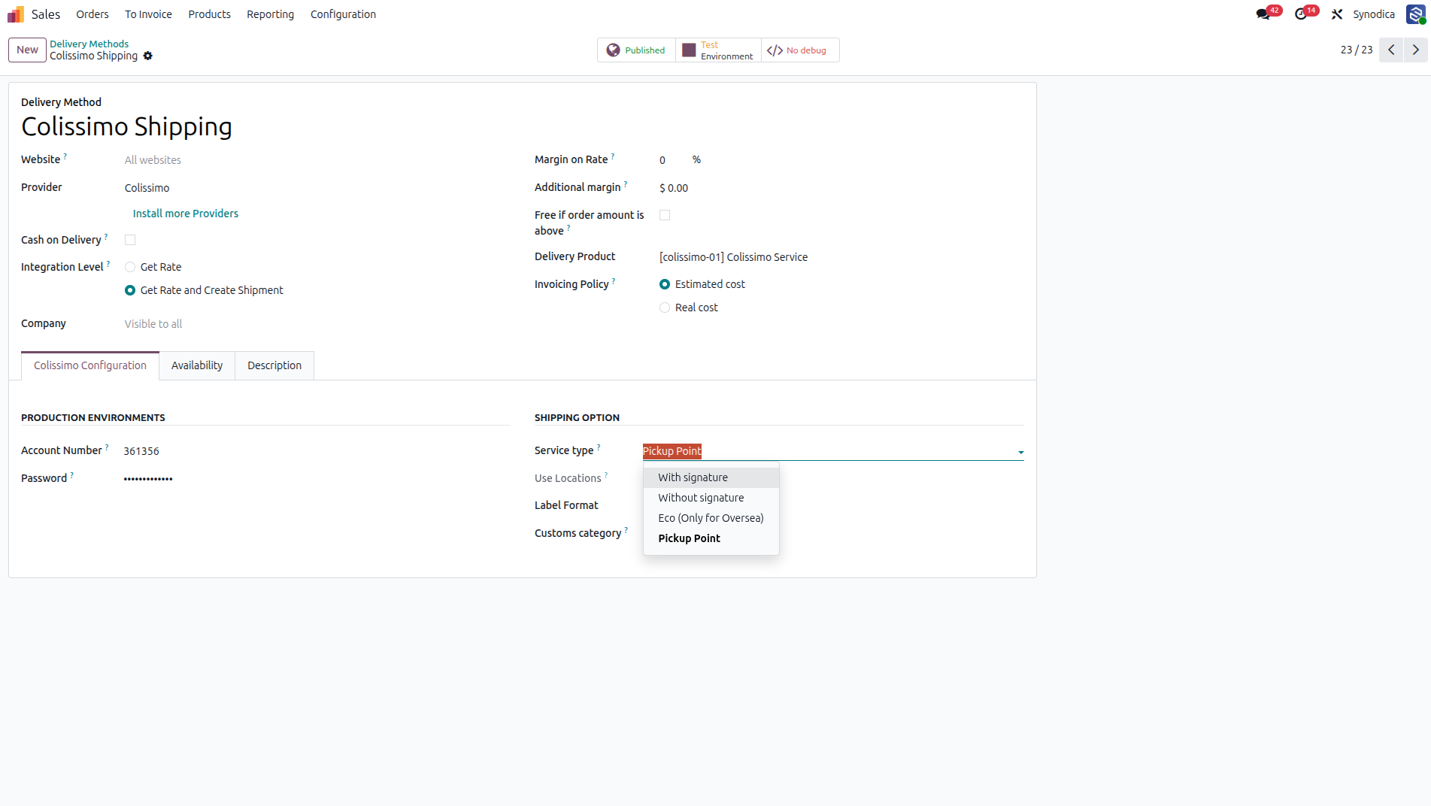
Task: Open the gear actions menu near Colissimo Shipping
Action: point(148,56)
